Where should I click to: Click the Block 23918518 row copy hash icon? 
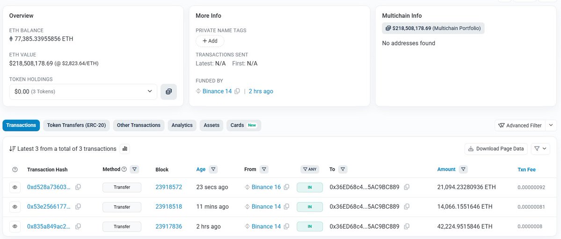(x=78, y=207)
